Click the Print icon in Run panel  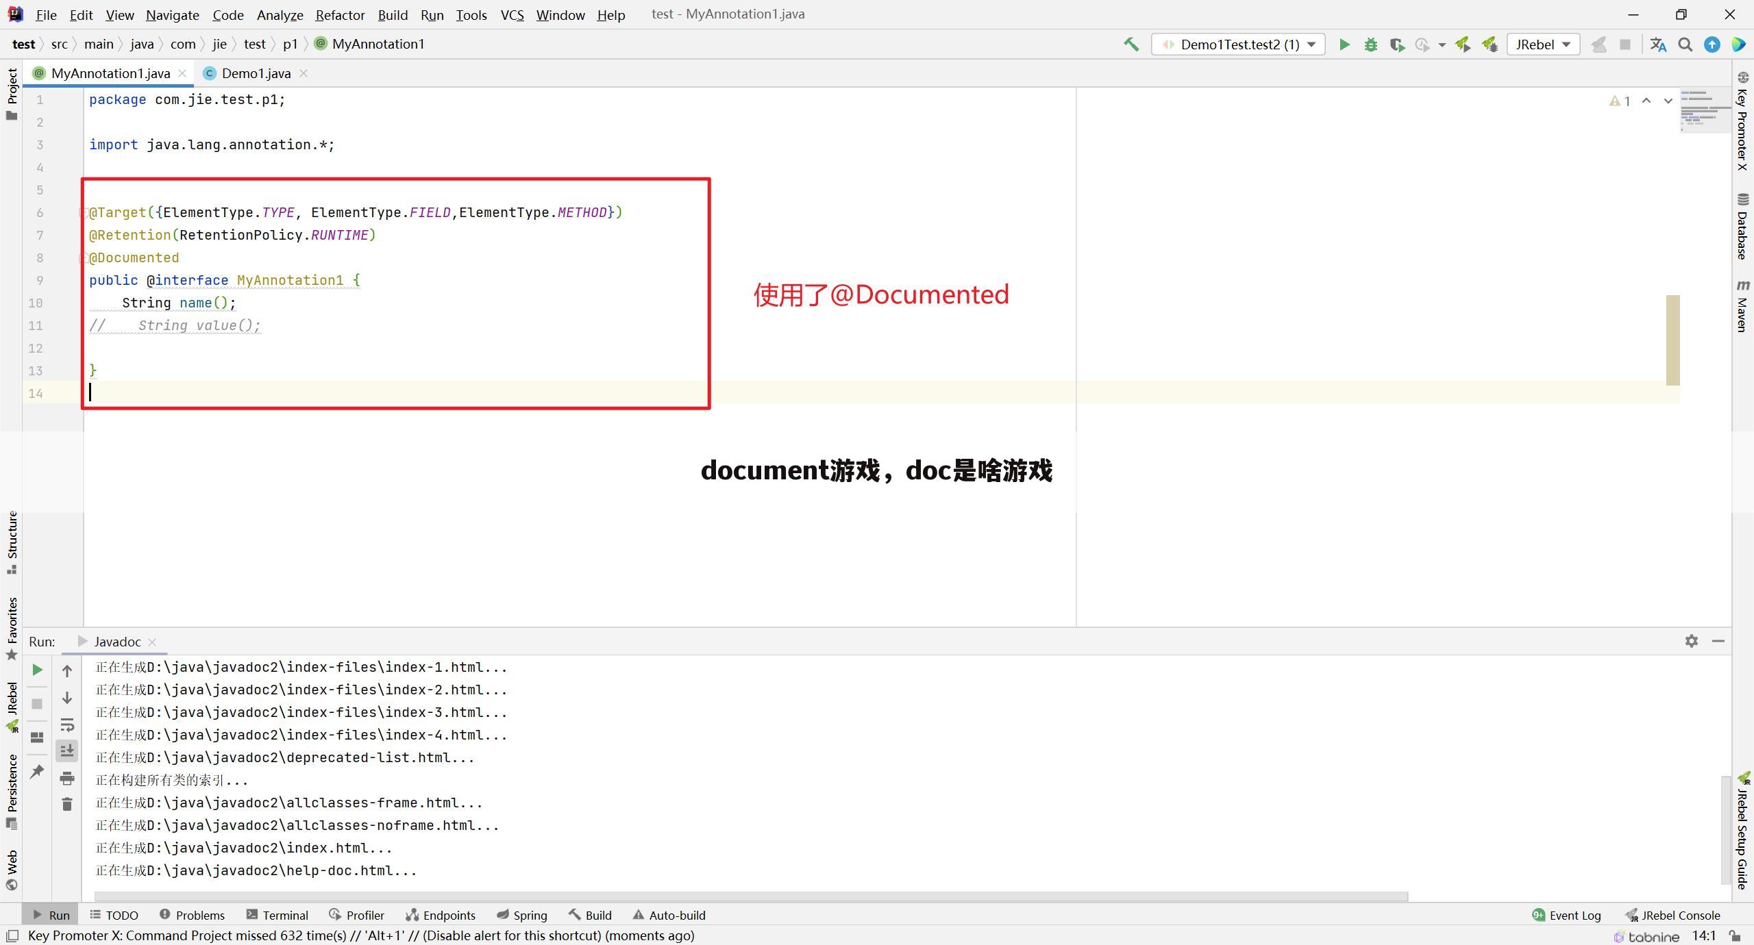click(67, 778)
